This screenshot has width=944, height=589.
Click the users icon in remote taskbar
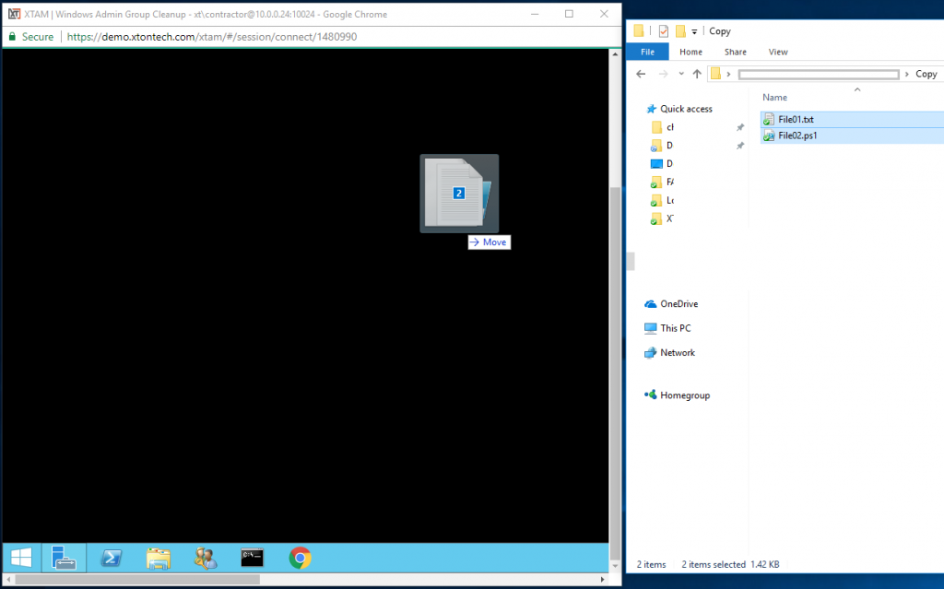205,558
